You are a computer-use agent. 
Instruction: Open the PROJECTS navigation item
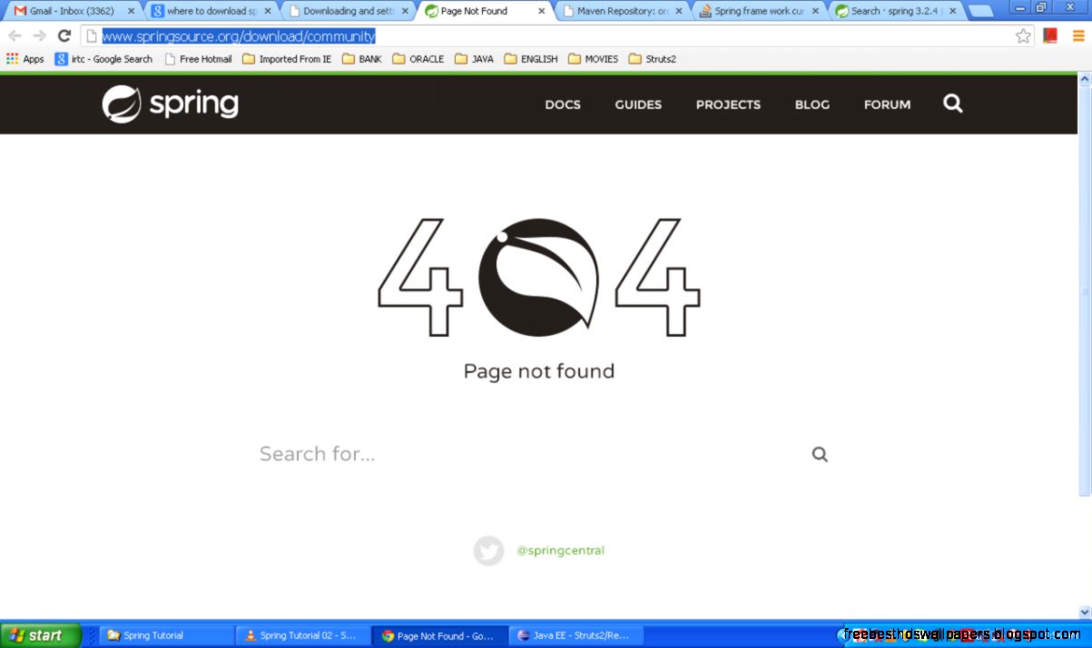pyautogui.click(x=728, y=104)
